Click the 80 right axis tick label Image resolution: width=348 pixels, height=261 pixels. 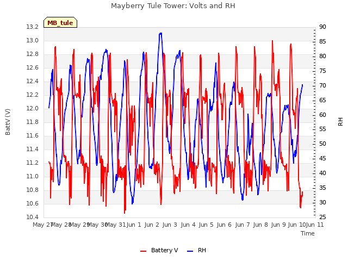pyautogui.click(x=322, y=57)
